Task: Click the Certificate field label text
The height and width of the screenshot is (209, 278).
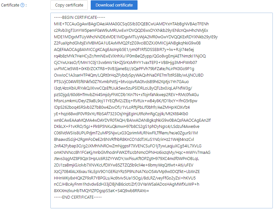Action: 10,5
